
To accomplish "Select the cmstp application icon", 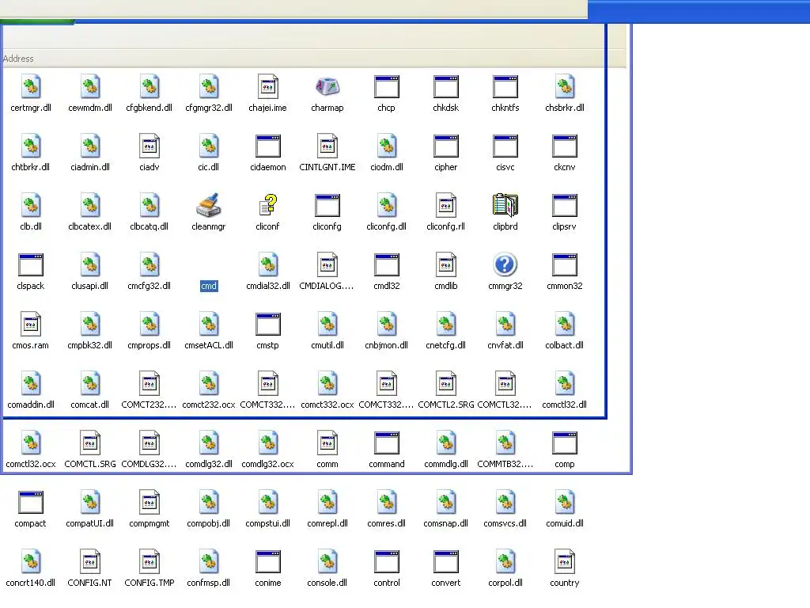I will click(267, 324).
